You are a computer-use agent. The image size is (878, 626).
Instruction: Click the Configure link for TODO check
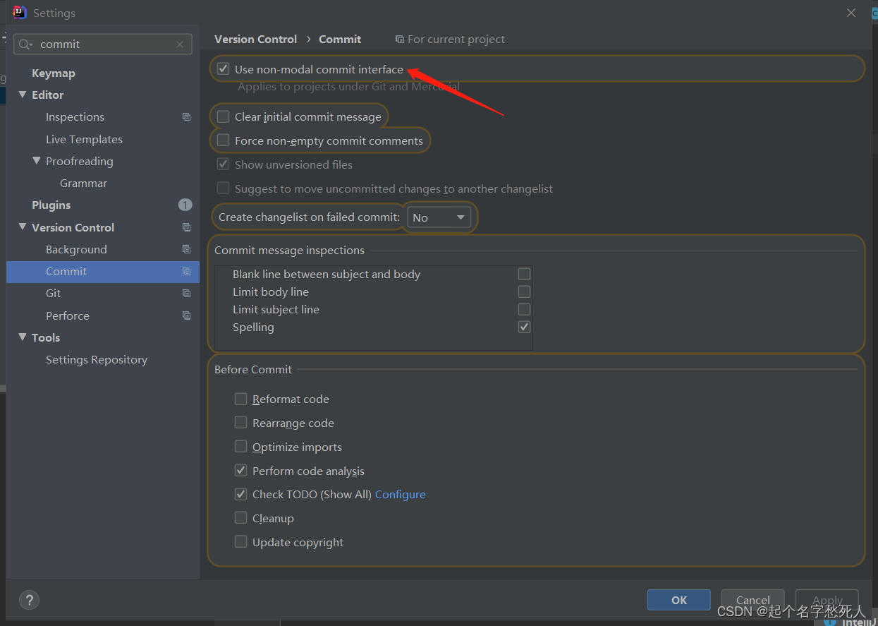[401, 495]
